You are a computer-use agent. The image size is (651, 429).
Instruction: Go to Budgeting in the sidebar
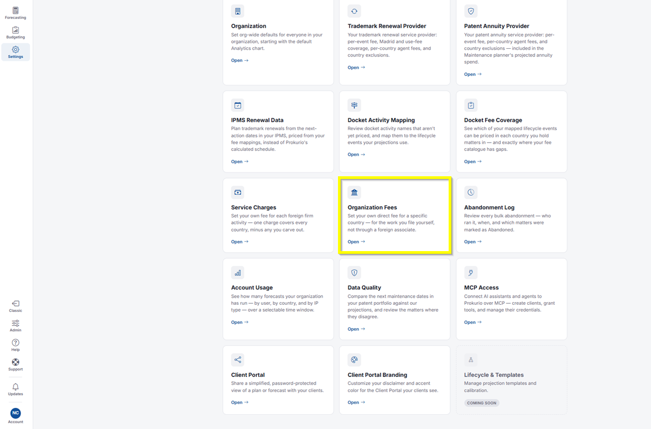coord(15,33)
